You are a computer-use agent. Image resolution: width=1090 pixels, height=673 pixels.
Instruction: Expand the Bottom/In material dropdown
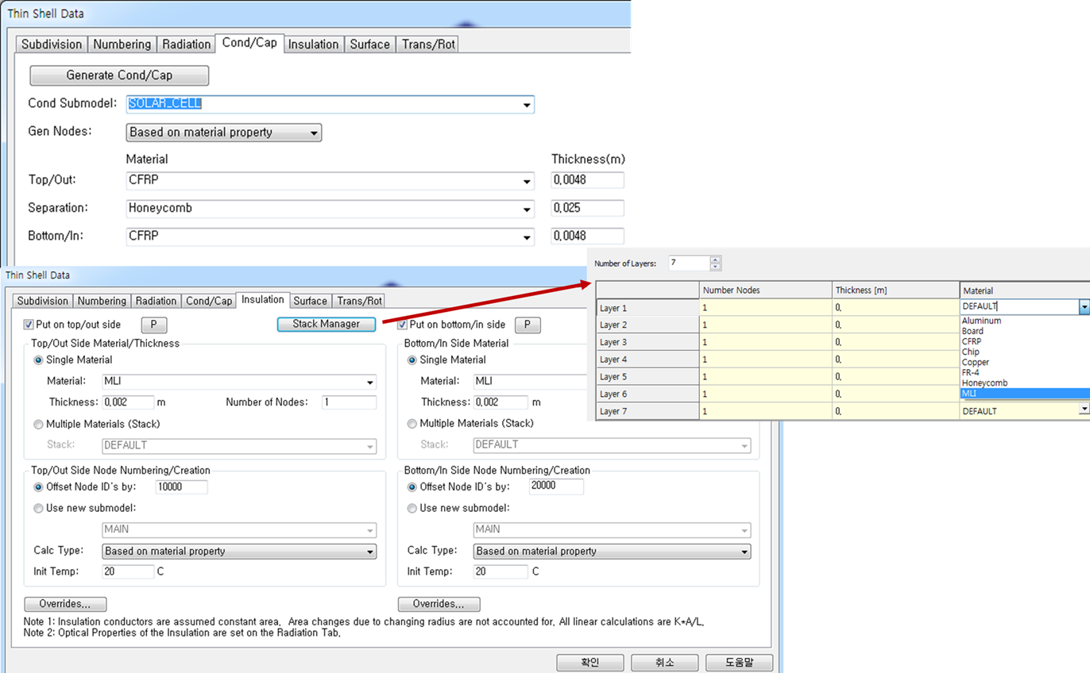click(x=527, y=237)
